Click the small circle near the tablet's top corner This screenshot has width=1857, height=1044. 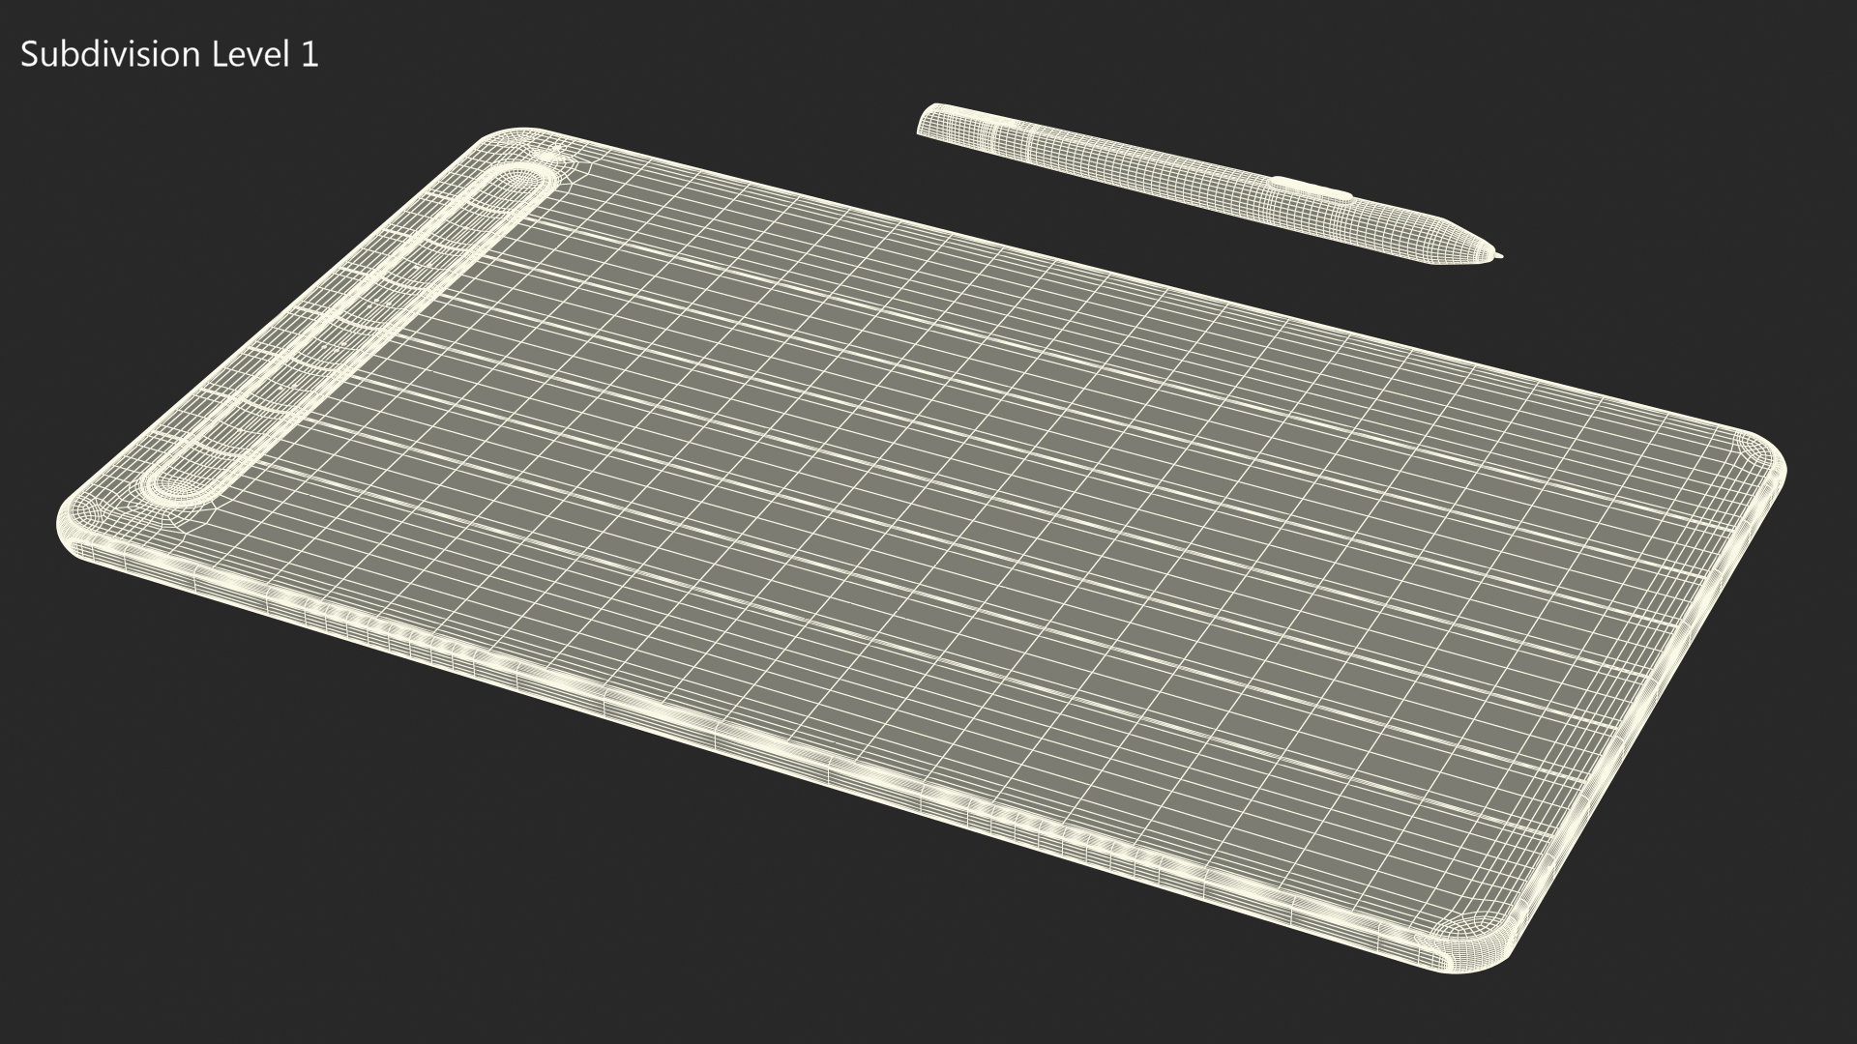553,156
